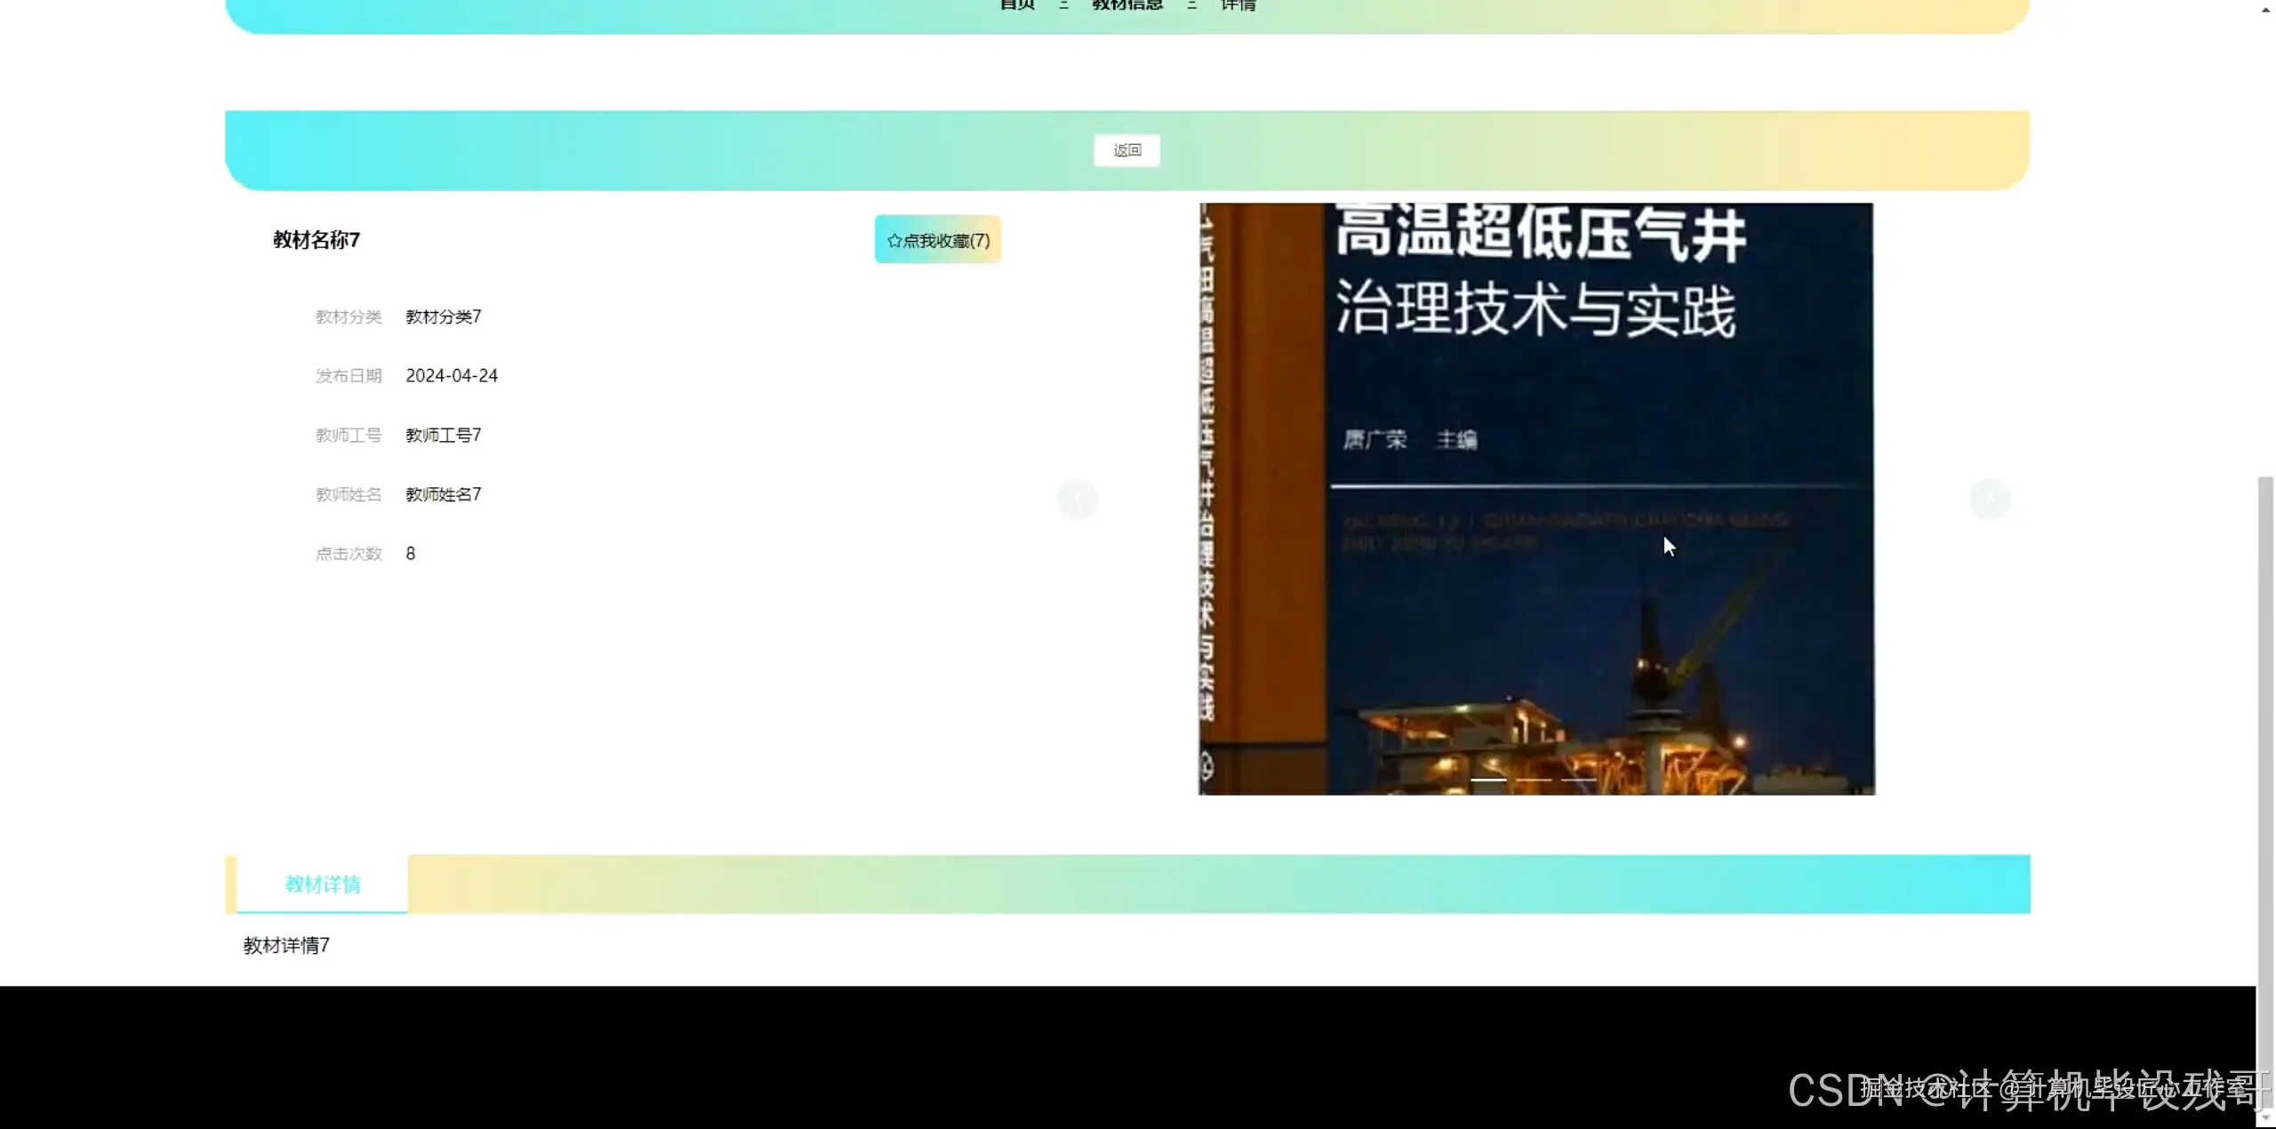Click the 点击次数 label
The height and width of the screenshot is (1129, 2276).
pos(349,554)
